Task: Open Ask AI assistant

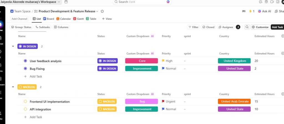Action: pos(264,11)
